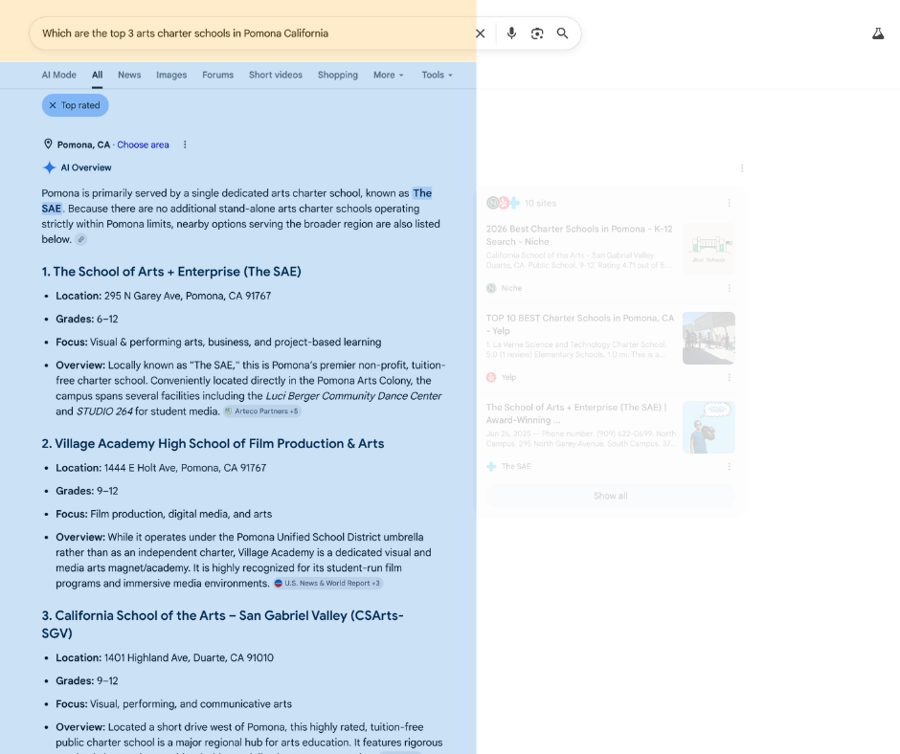Viewport: 900px width, 754px height.
Task: Click the Niche Best Schools thumbnail
Action: click(709, 249)
